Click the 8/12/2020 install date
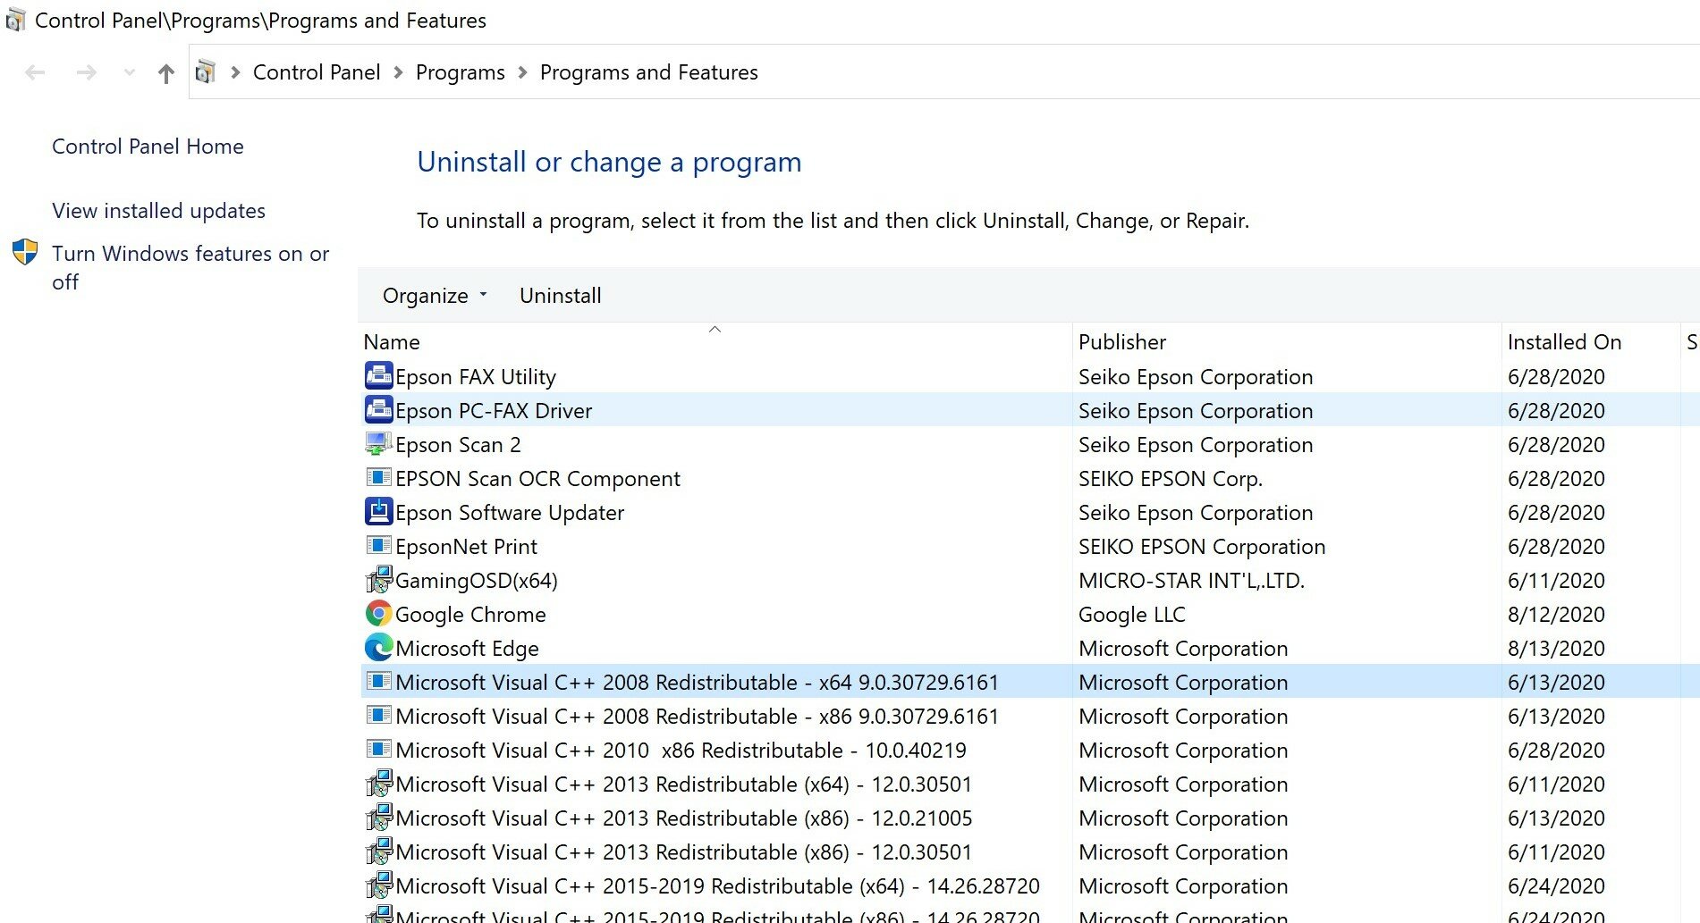1700x923 pixels. point(1556,615)
